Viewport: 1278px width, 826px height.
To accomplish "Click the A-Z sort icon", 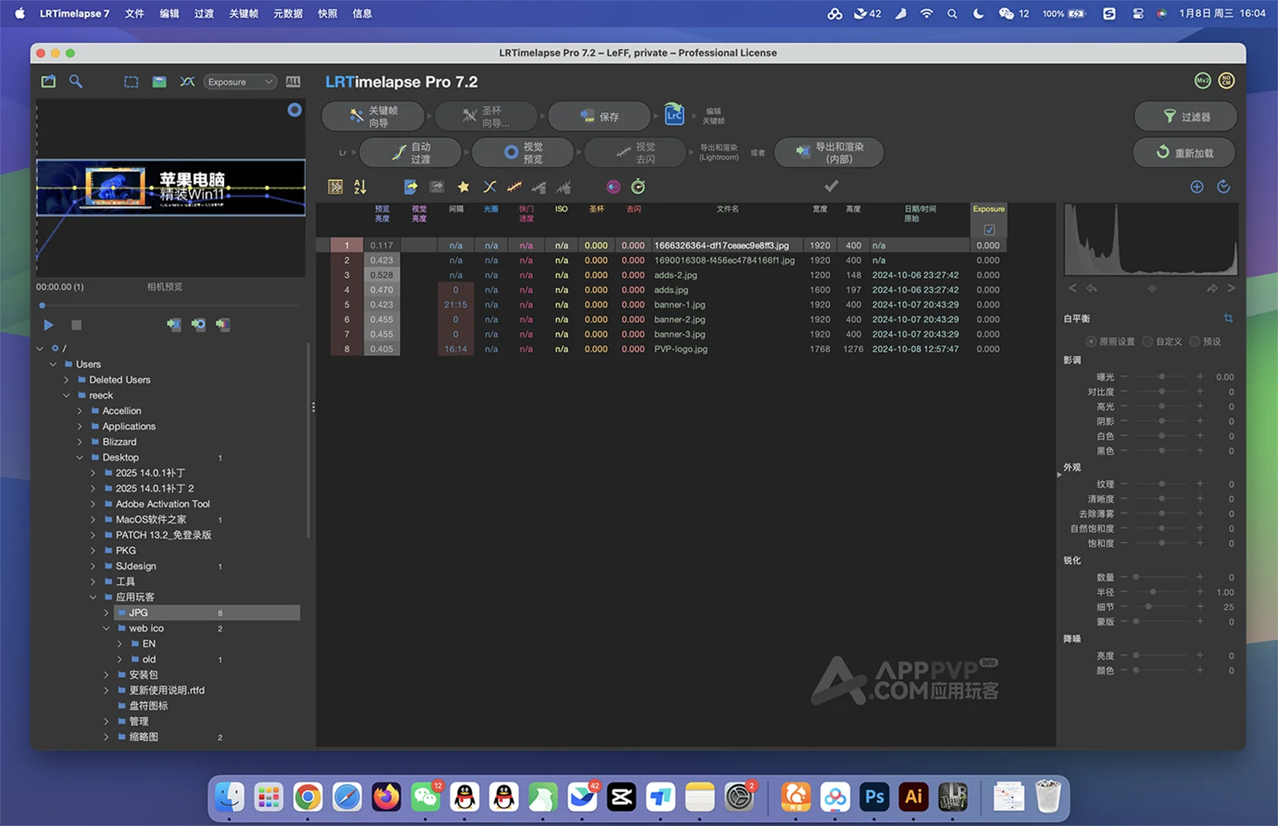I will pos(360,186).
